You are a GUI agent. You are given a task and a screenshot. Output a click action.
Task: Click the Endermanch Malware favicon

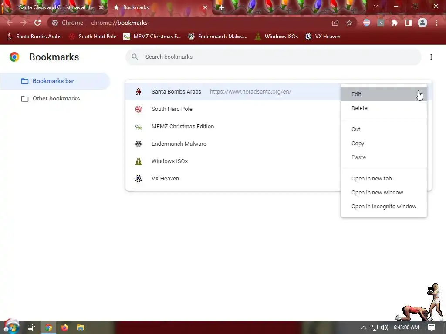tap(139, 144)
